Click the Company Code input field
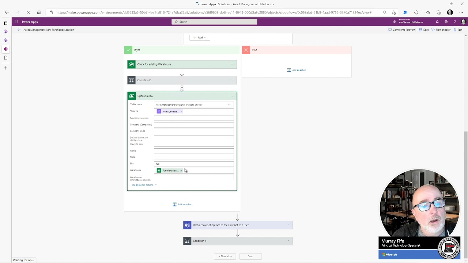This screenshot has width=468, height=263. click(x=194, y=131)
